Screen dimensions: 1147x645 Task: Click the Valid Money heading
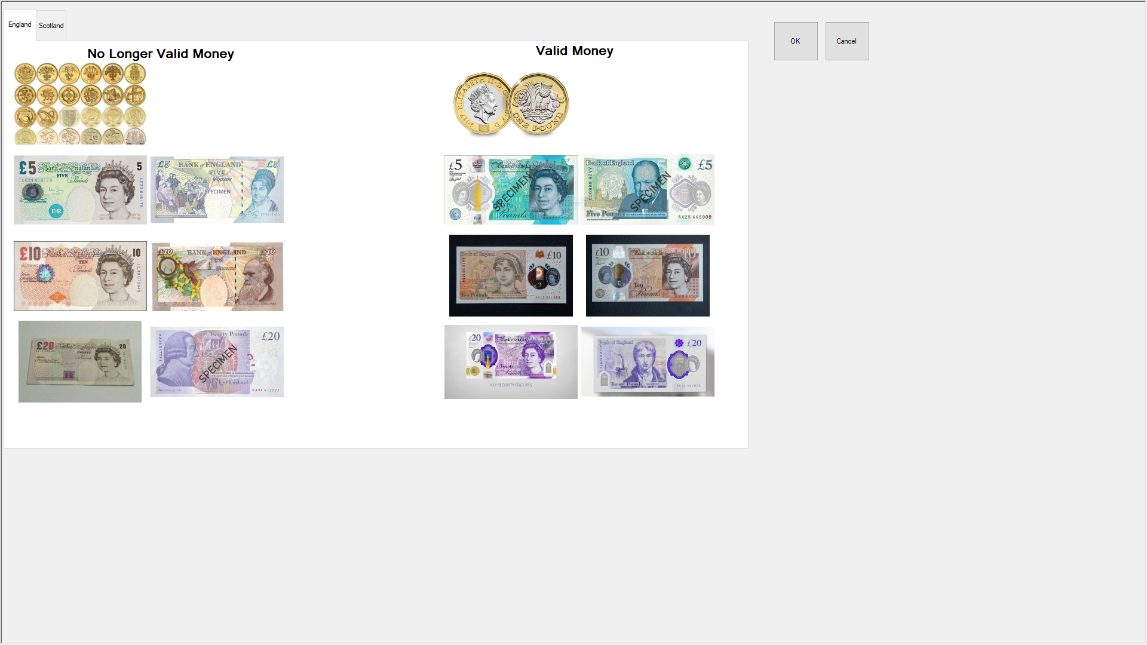[x=574, y=51]
